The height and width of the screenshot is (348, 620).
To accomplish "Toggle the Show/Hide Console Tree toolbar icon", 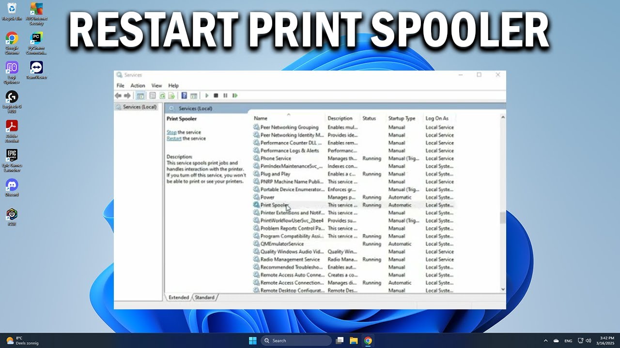I will click(140, 96).
